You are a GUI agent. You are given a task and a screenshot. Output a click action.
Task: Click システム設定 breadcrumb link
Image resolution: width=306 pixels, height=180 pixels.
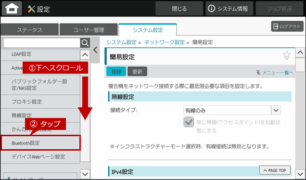tap(121, 42)
